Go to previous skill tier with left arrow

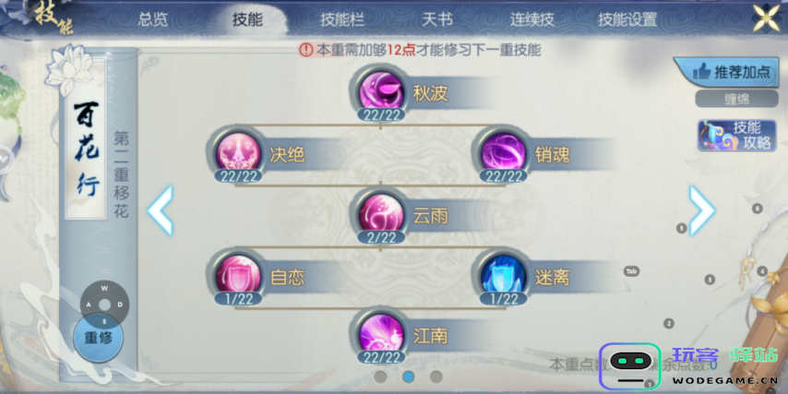[160, 210]
